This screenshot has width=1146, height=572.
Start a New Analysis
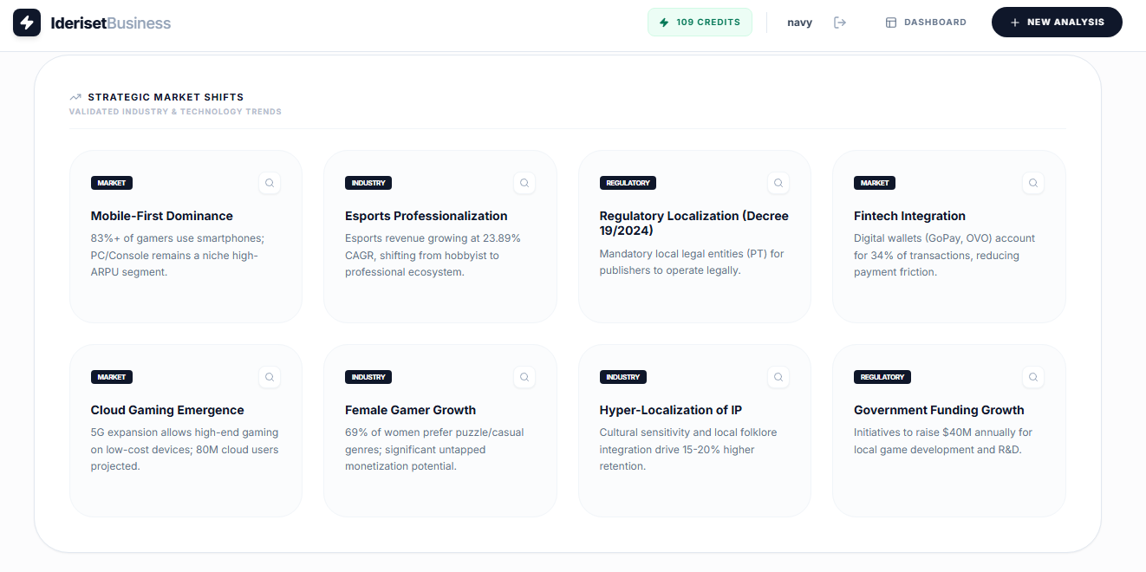pyautogui.click(x=1057, y=22)
